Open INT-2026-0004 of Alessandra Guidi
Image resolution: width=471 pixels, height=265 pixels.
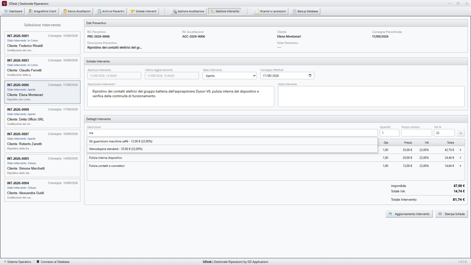point(42,190)
